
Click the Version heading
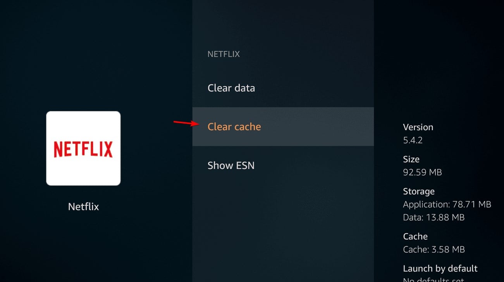point(418,127)
